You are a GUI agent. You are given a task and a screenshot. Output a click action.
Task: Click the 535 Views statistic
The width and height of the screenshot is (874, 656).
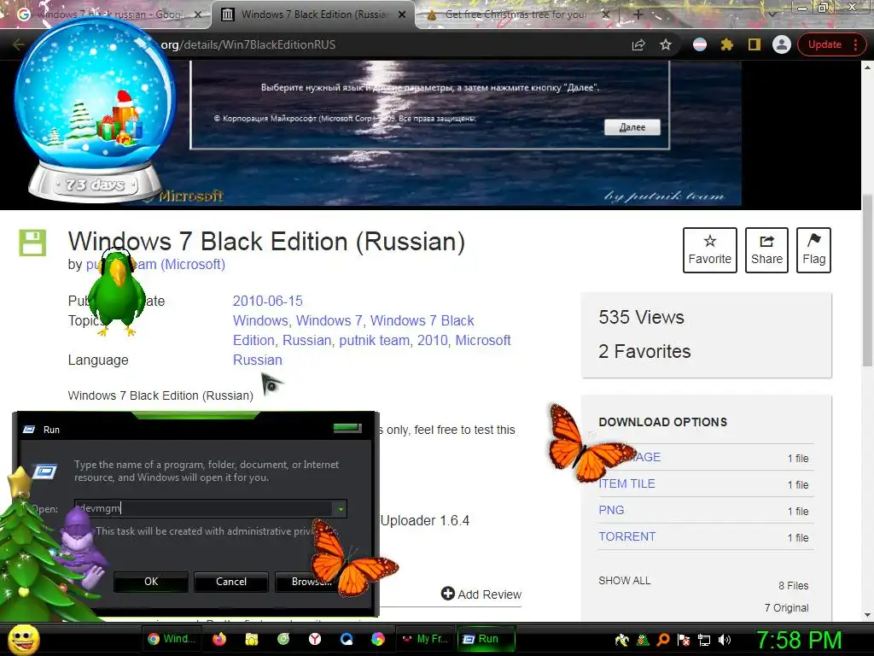641,317
